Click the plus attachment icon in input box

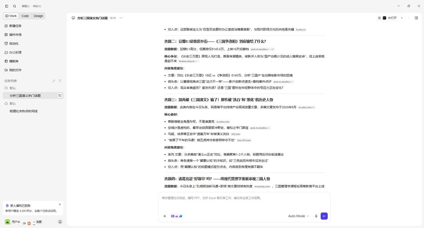click(165, 216)
